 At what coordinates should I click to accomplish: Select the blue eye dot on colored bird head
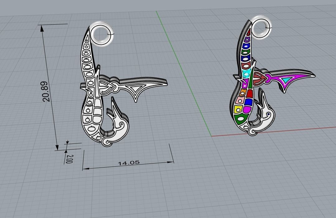click(268, 115)
